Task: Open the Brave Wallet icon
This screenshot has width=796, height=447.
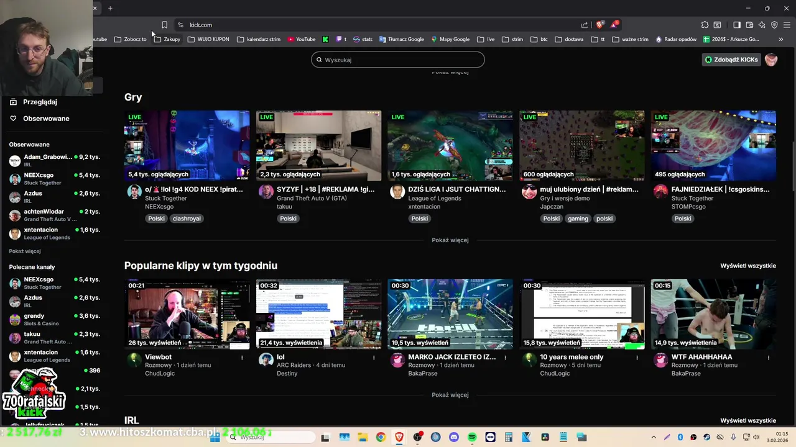Action: point(749,25)
